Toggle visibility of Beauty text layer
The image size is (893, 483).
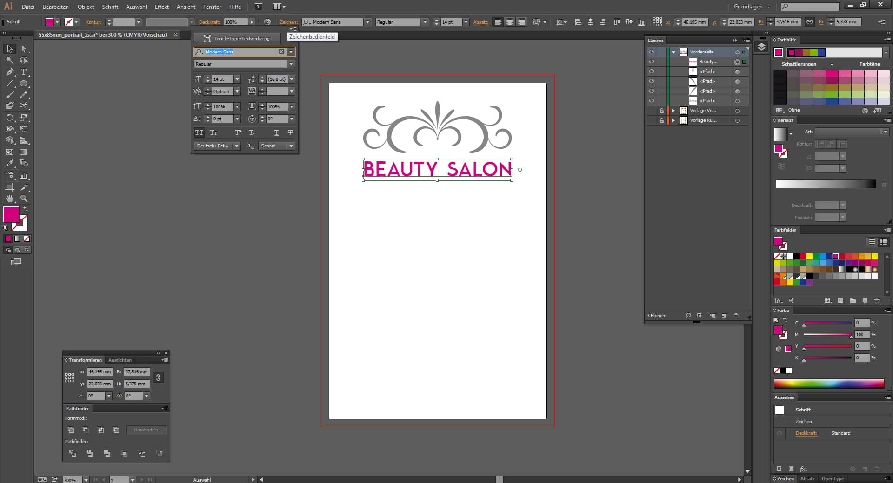(651, 62)
